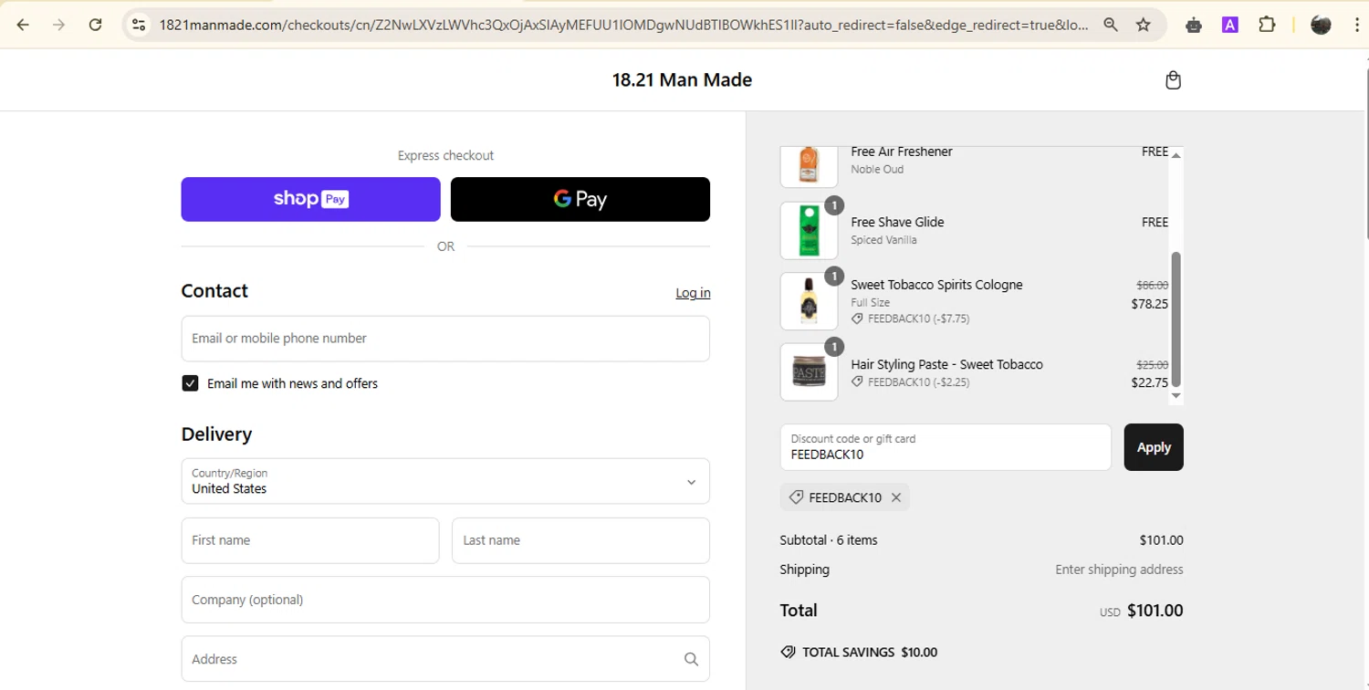Click the 'Delivery' section heading
Screen dimensions: 1369x690
(216, 434)
